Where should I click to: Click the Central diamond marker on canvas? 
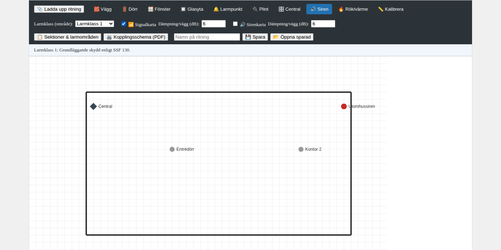93,106
